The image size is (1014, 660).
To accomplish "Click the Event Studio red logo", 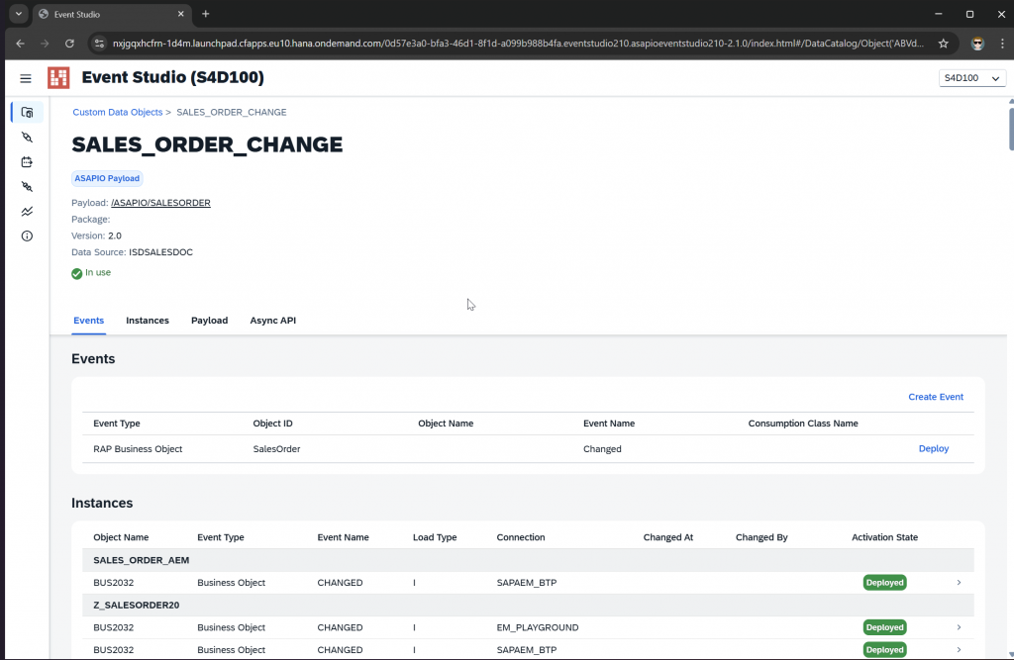I will [x=58, y=78].
